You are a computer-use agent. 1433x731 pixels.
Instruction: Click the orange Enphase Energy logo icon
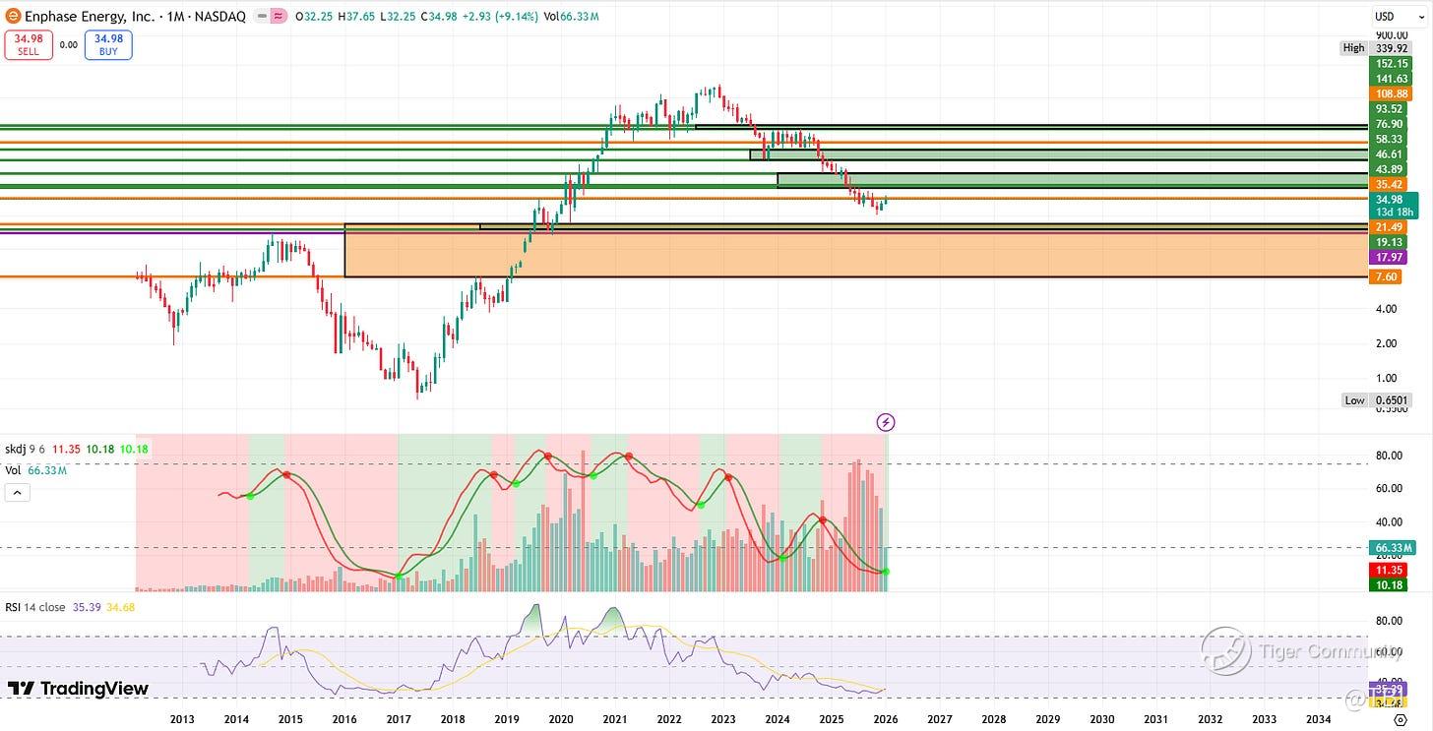pyautogui.click(x=14, y=17)
